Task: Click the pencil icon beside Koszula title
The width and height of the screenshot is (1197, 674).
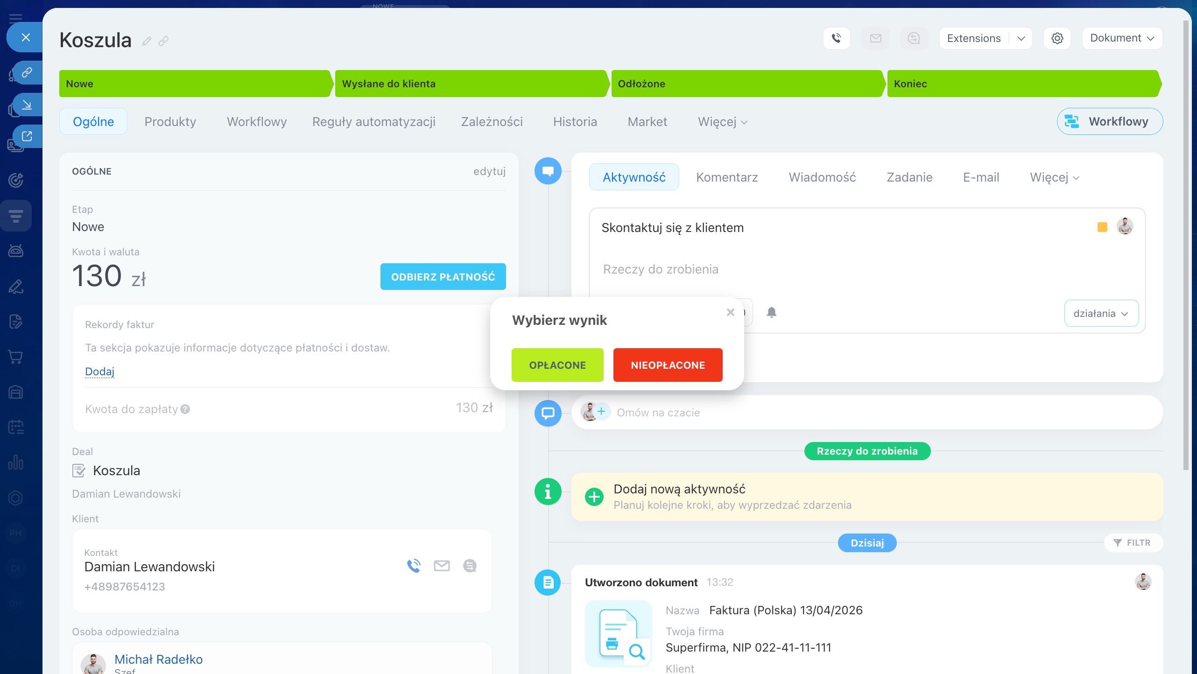Action: pos(147,42)
